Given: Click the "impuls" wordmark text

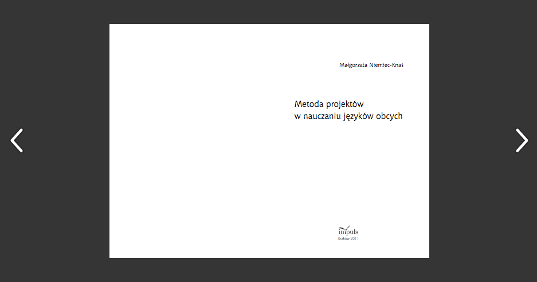Looking at the screenshot, I should point(348,232).
